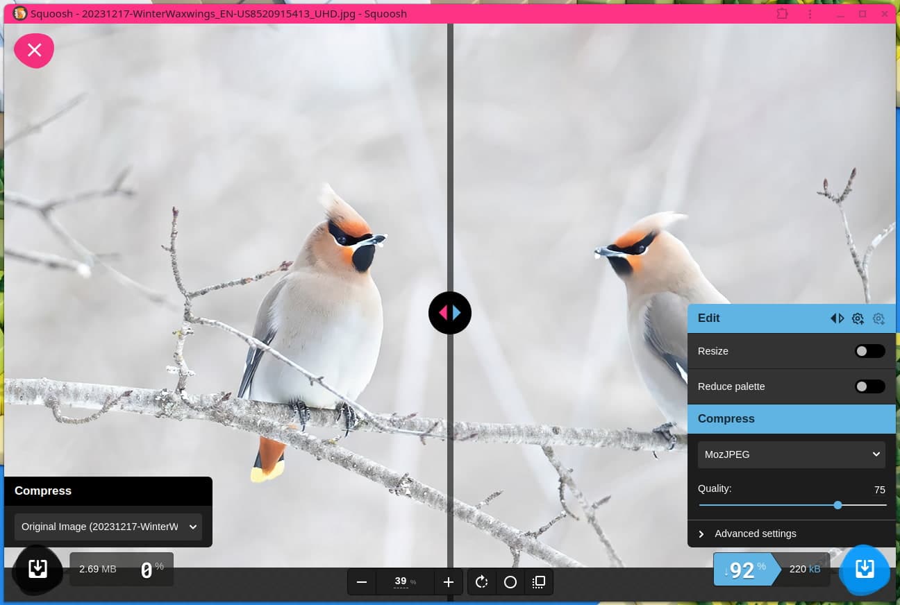
Task: Enable the Resize toggle
Action: pos(869,351)
